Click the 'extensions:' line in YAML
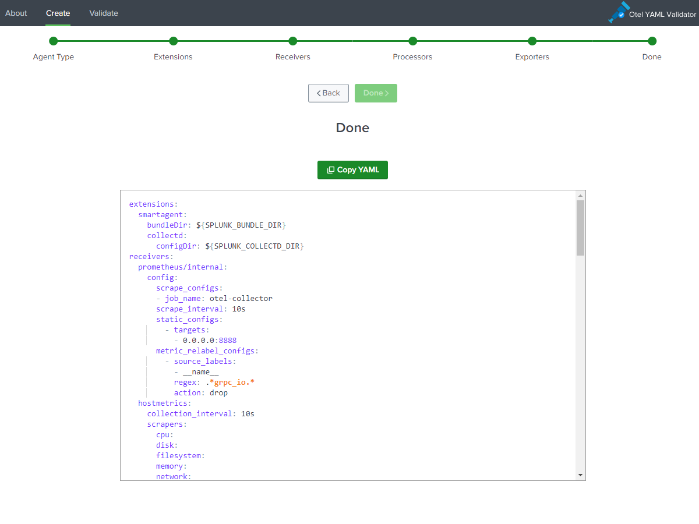This screenshot has width=699, height=524. coord(153,204)
